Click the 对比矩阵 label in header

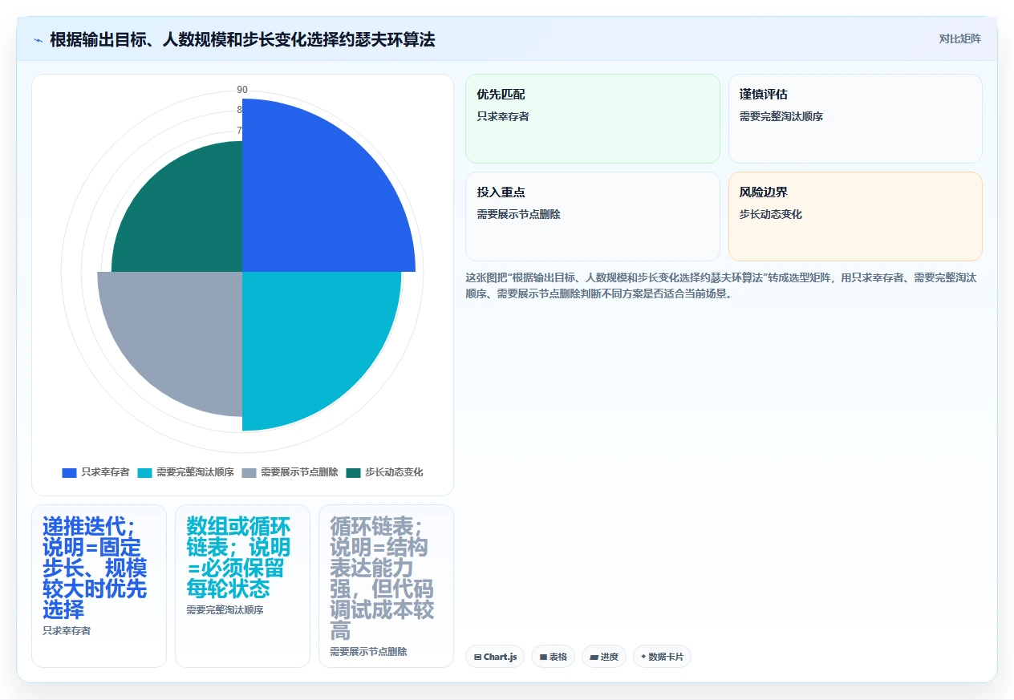pyautogui.click(x=959, y=38)
